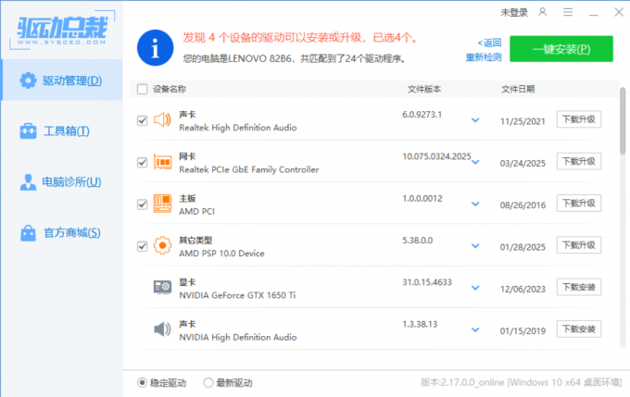The image size is (630, 397).
Task: Click the NVIDIA High Definition Audio speaker icon
Action: (162, 329)
